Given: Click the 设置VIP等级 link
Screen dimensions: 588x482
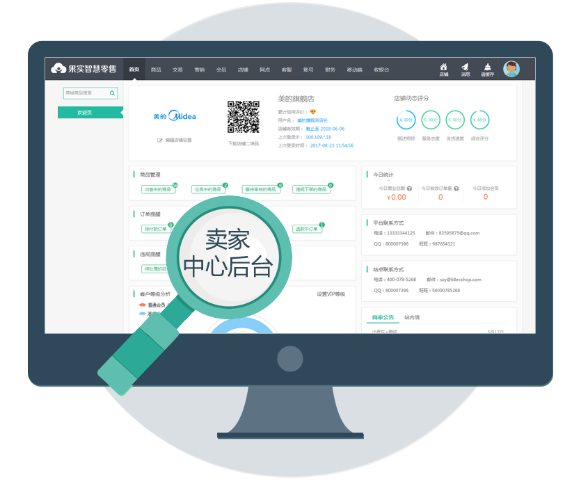Looking at the screenshot, I should (331, 294).
